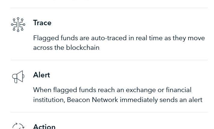Select the Alert heading

pos(42,75)
